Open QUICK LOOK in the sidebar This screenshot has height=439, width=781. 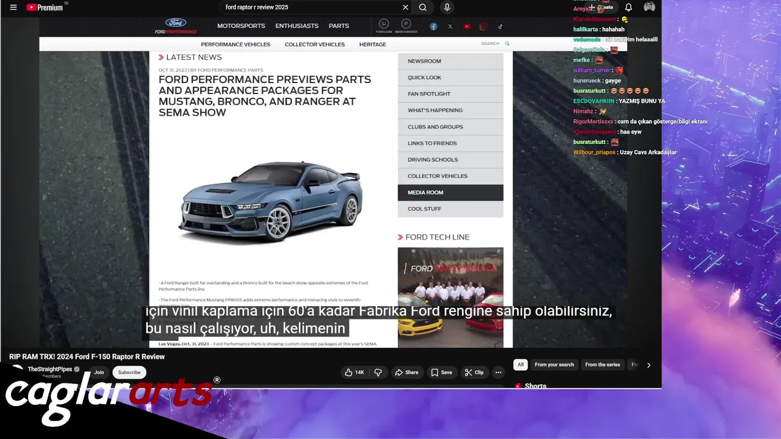coord(450,77)
